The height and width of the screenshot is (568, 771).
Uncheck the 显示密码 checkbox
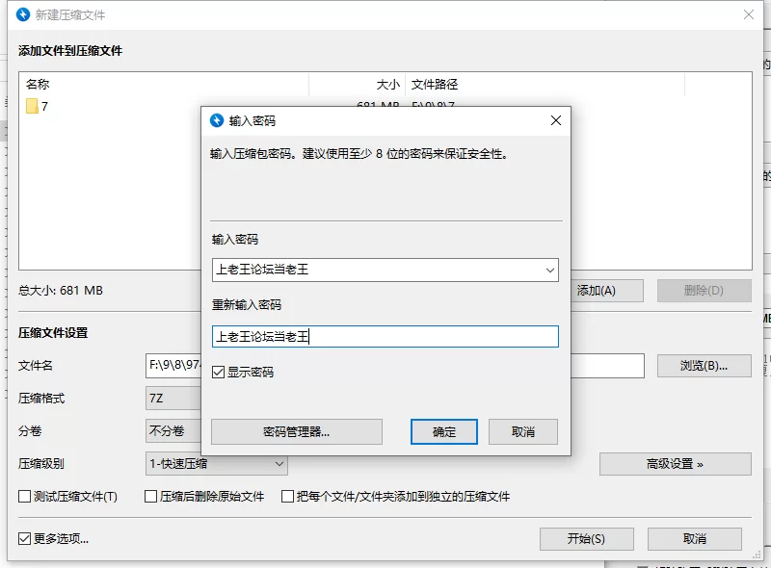coord(218,372)
